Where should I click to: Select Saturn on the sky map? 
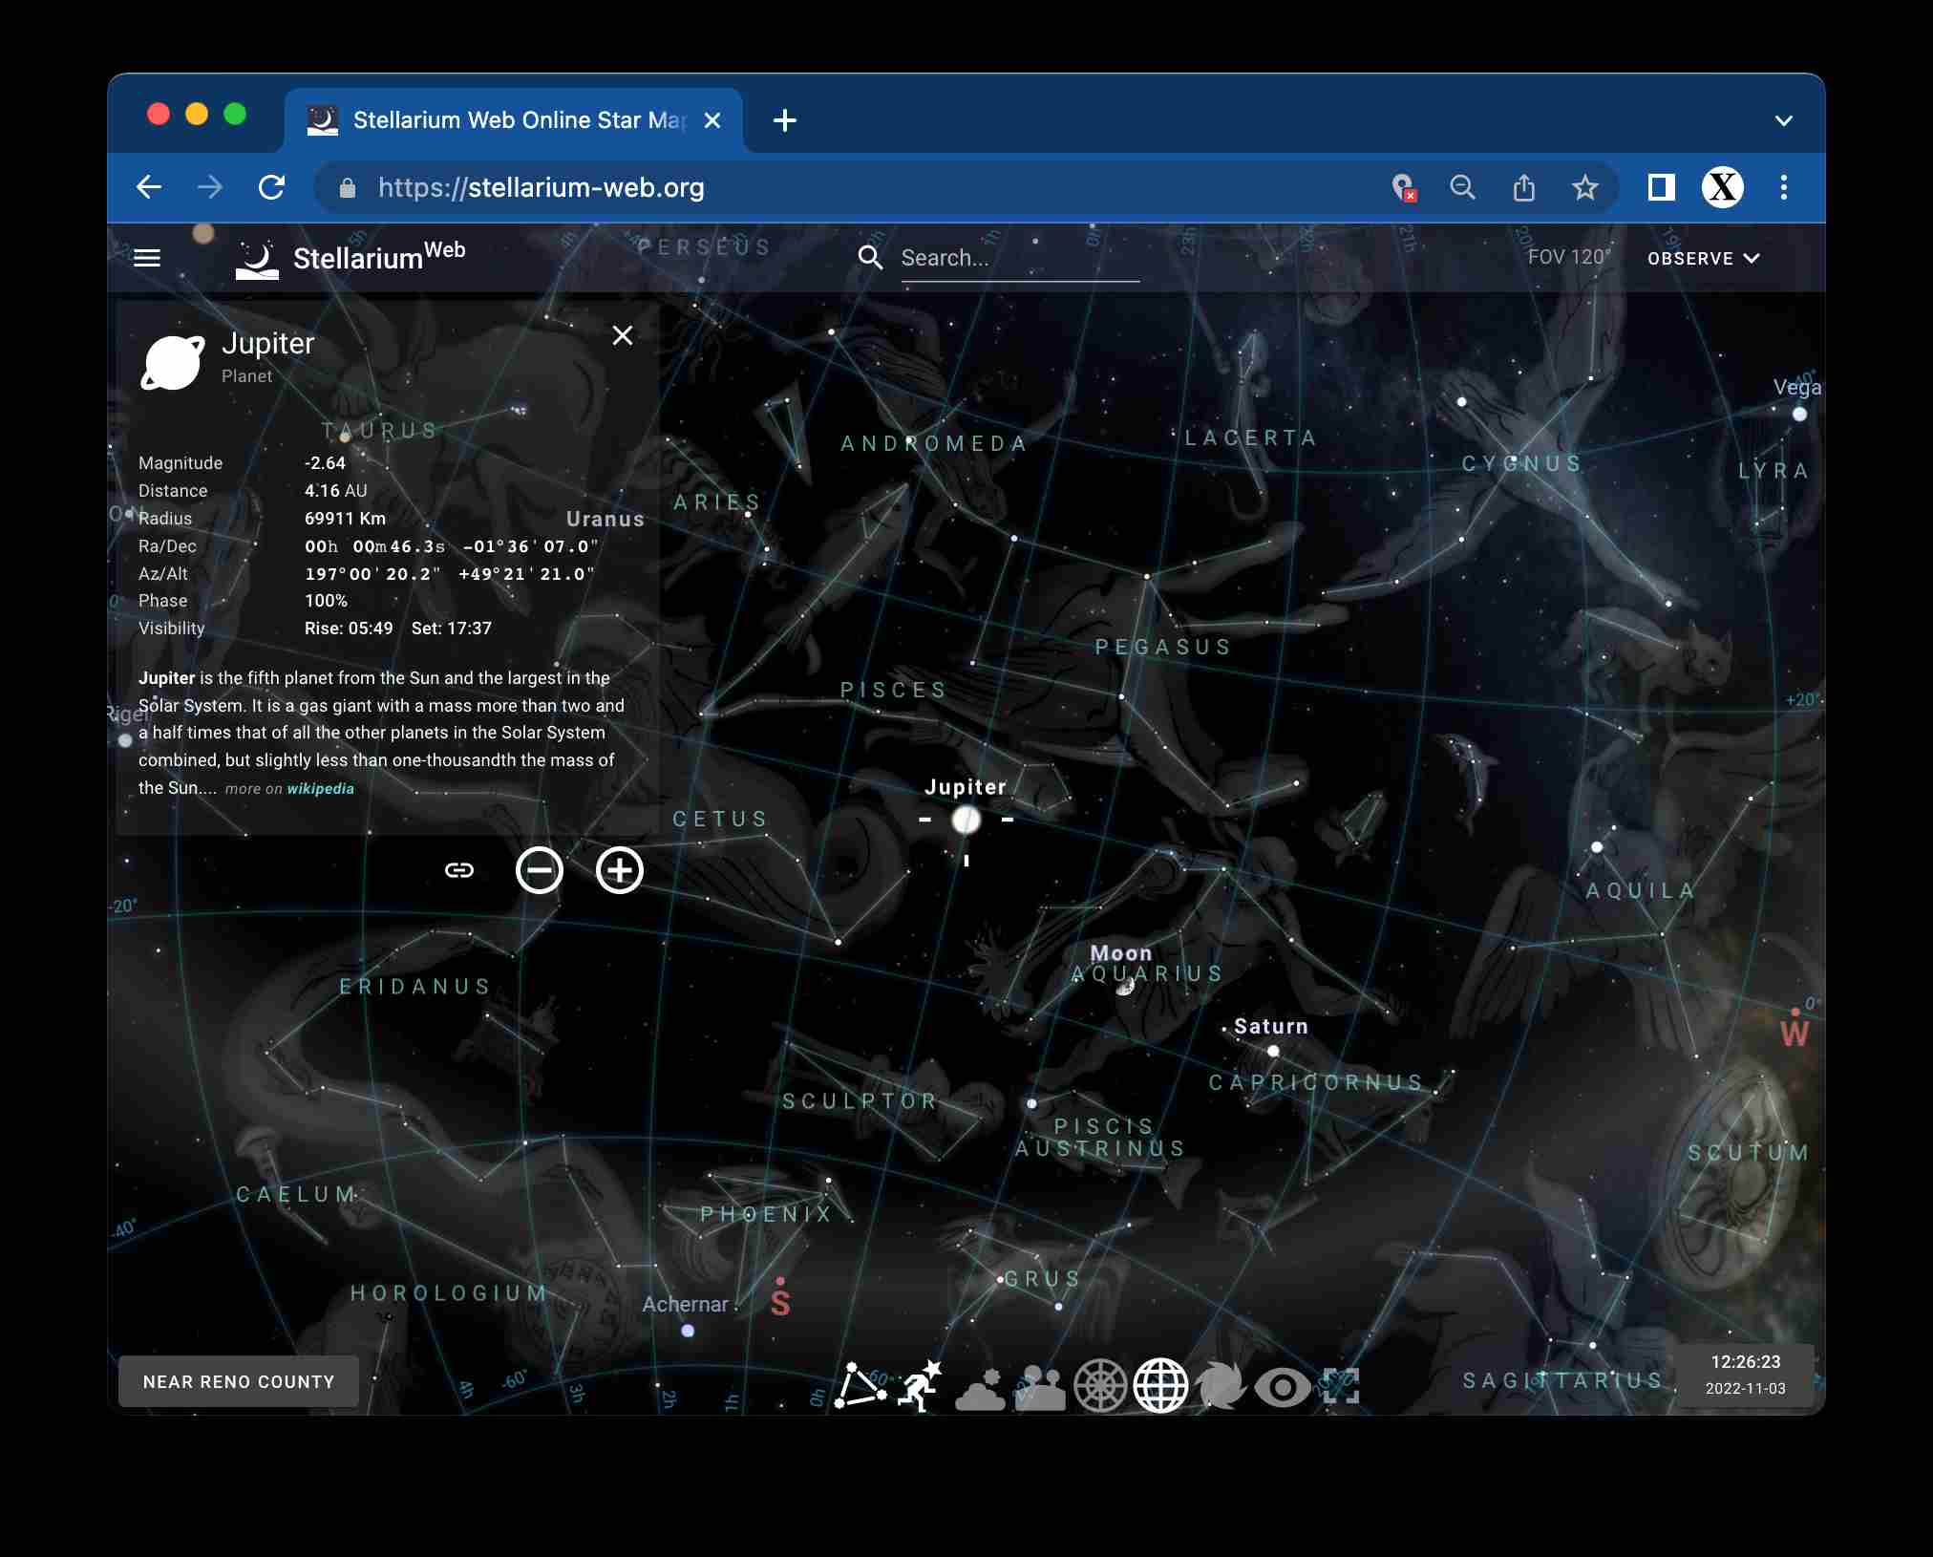pos(1273,1051)
